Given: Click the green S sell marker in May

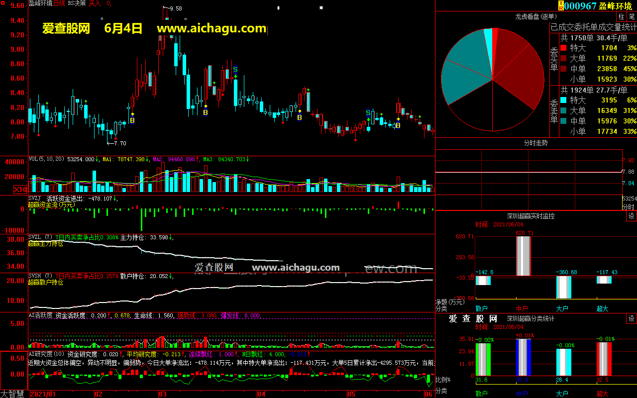Looking at the screenshot, I should tap(368, 112).
